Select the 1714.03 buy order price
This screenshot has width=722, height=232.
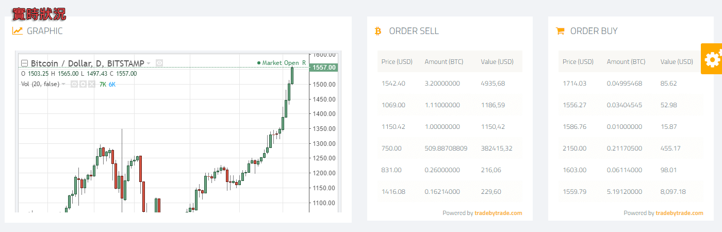574,84
